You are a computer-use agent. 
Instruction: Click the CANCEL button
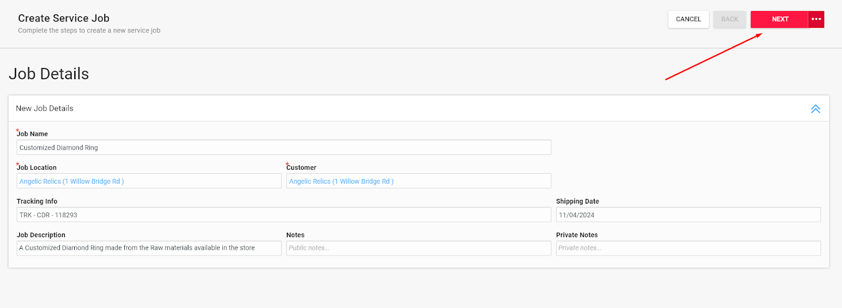tap(688, 19)
